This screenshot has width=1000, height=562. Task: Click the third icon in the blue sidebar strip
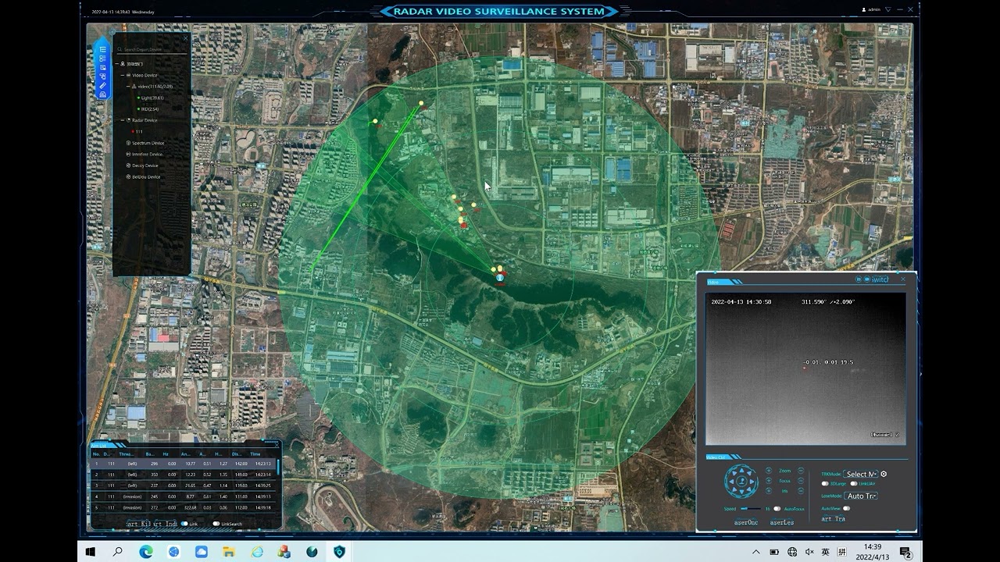point(102,67)
